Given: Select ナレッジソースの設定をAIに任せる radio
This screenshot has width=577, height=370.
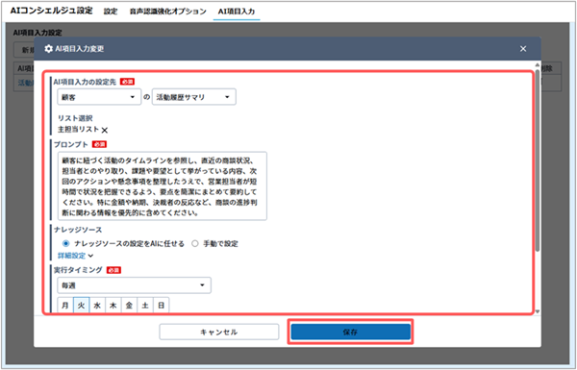Looking at the screenshot, I should coord(65,243).
